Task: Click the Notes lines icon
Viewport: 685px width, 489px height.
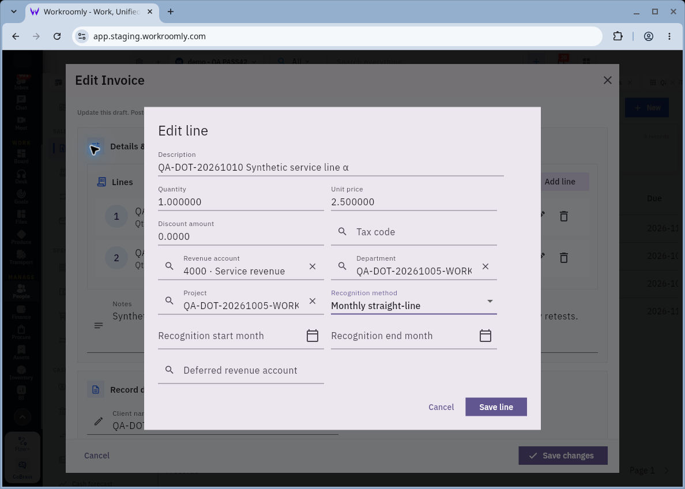Action: coord(99,326)
